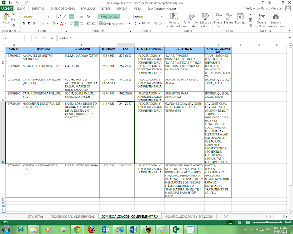The height and width of the screenshot is (234, 293).
Task: Switch to DISEÑO DE PÁGINA tab
Action: pos(63,9)
